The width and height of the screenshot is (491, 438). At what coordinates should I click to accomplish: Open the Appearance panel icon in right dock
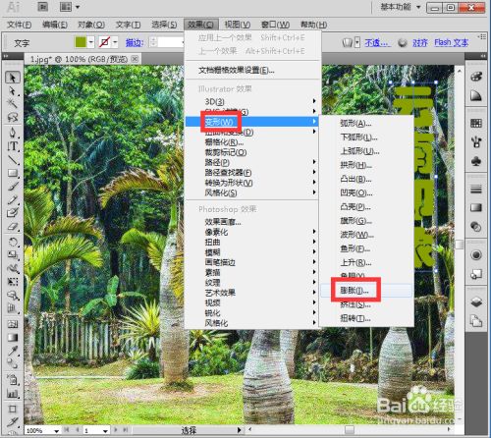pos(476,254)
